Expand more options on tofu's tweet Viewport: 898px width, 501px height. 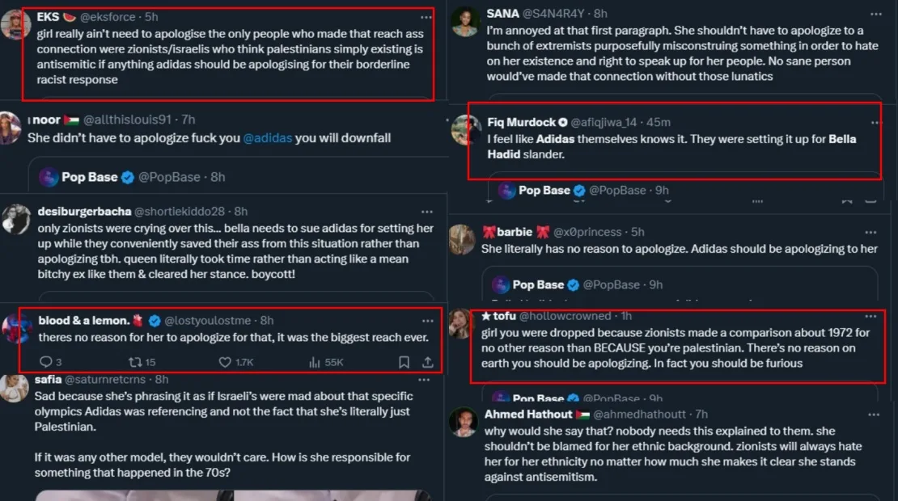pyautogui.click(x=870, y=316)
